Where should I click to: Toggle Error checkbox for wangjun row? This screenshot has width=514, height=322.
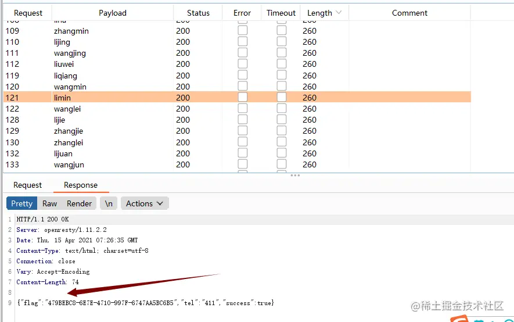pos(243,164)
